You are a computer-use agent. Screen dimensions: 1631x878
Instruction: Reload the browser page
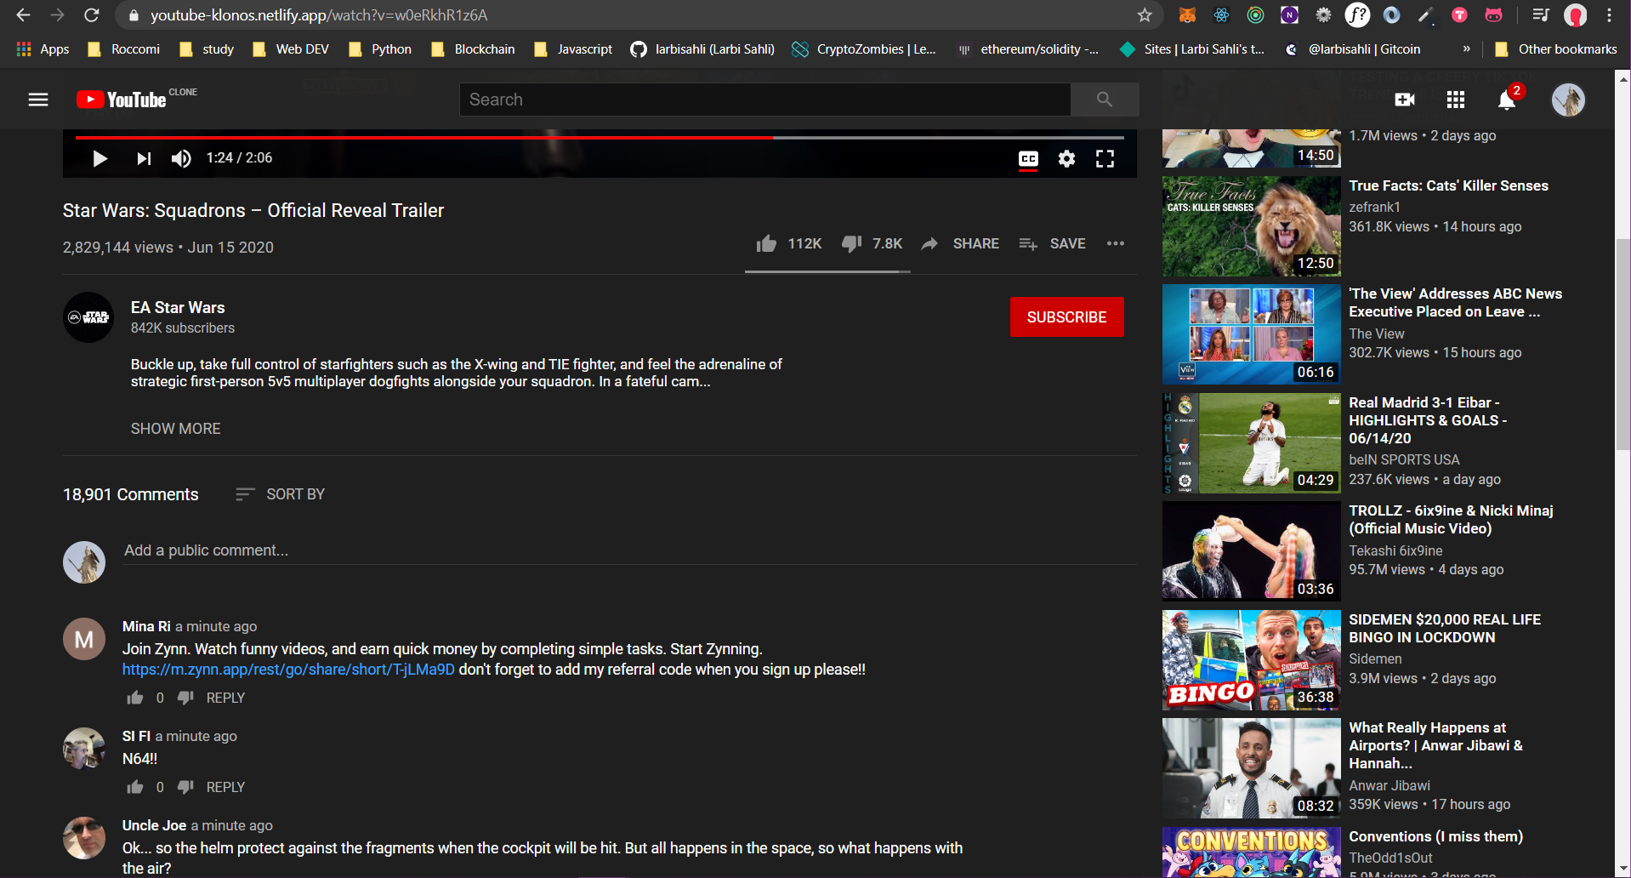pos(92,15)
